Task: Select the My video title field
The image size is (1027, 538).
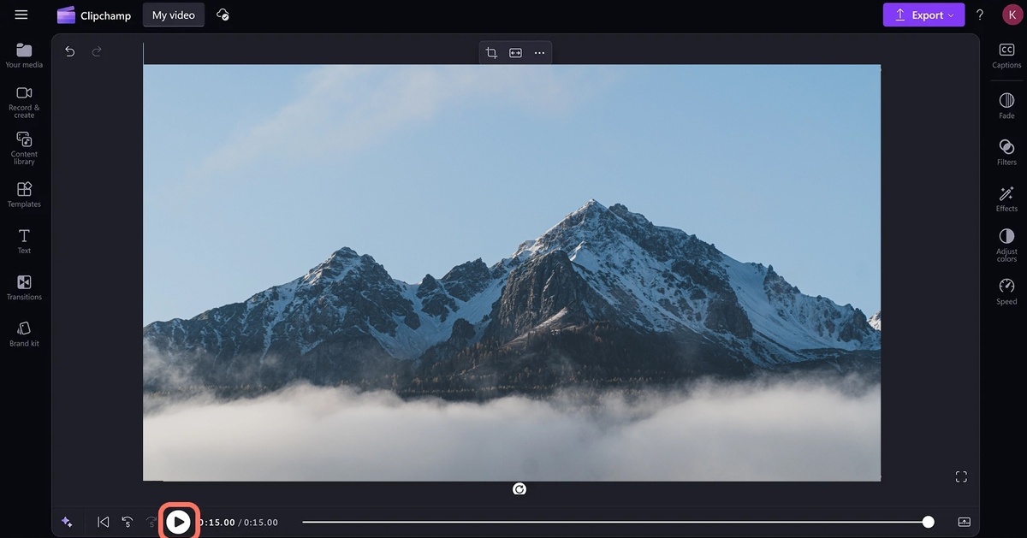Action: point(174,15)
